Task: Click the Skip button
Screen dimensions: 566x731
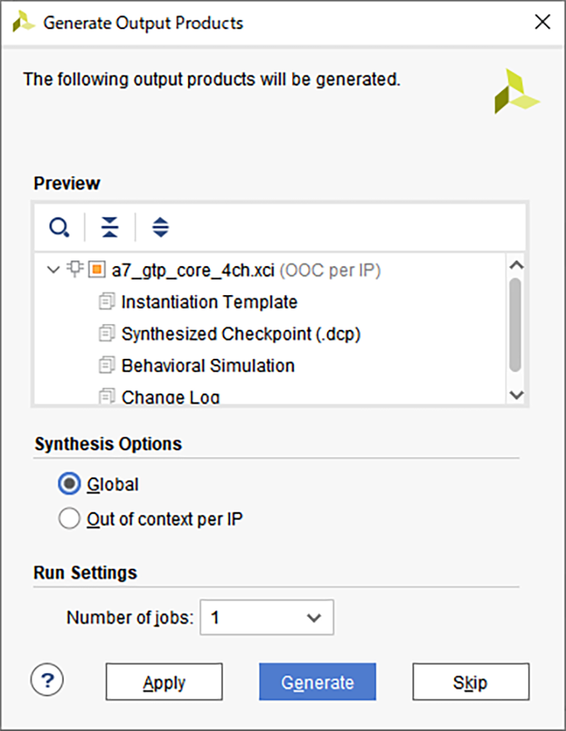Action: [x=471, y=681]
